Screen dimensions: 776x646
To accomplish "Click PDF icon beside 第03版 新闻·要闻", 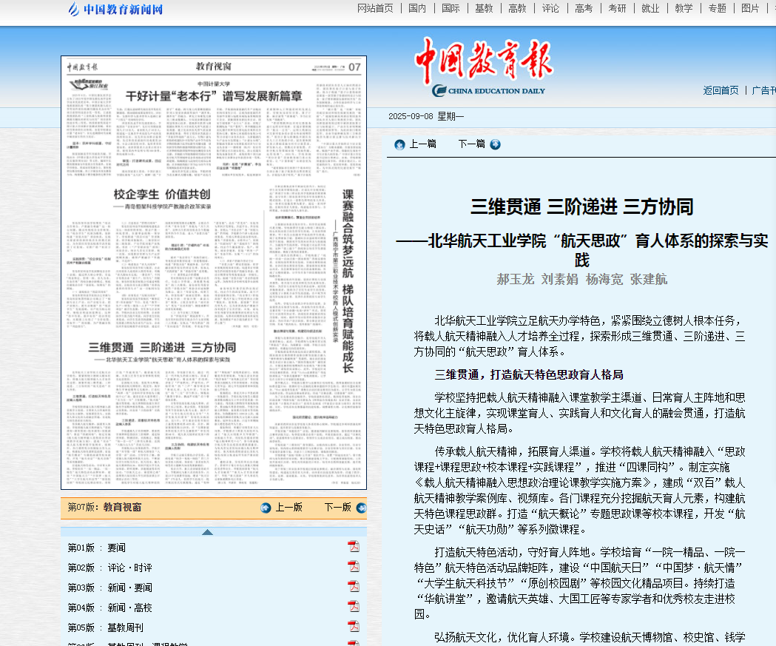I will coord(354,587).
